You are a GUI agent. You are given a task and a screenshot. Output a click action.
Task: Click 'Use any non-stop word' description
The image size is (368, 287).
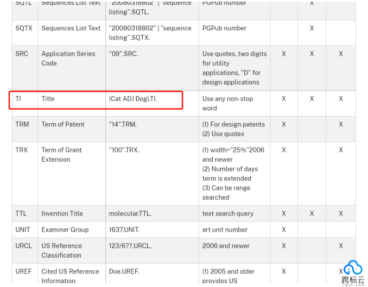[x=227, y=103]
